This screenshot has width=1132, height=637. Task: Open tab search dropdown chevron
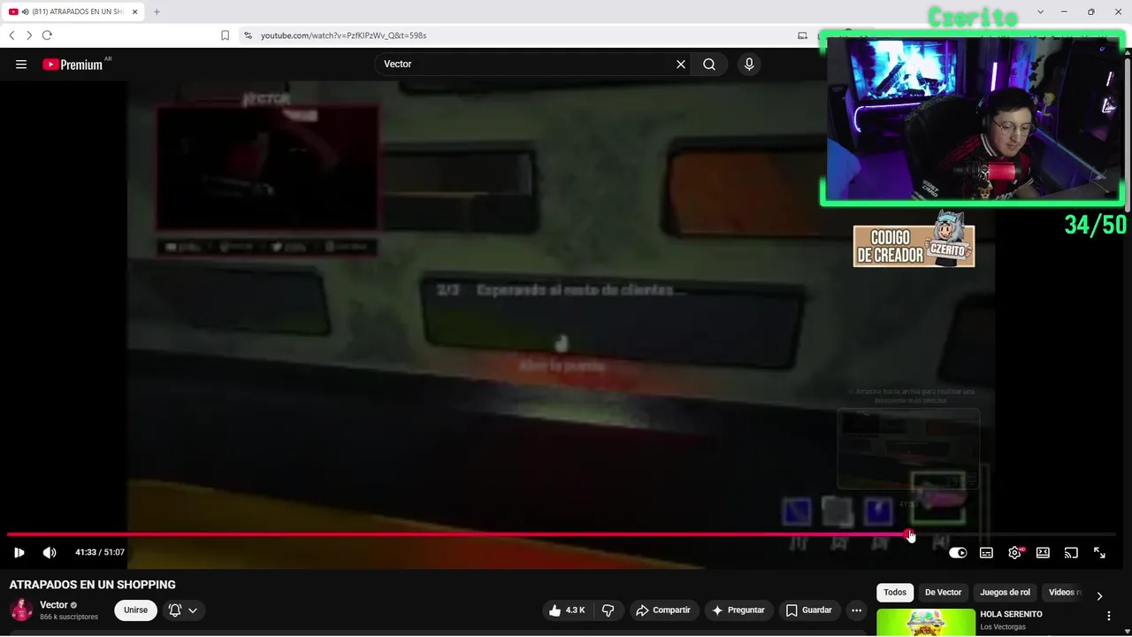pos(1040,12)
